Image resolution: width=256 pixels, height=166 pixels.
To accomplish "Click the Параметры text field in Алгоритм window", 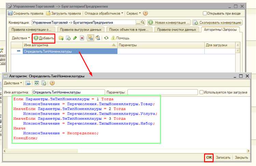I will tap(162, 92).
